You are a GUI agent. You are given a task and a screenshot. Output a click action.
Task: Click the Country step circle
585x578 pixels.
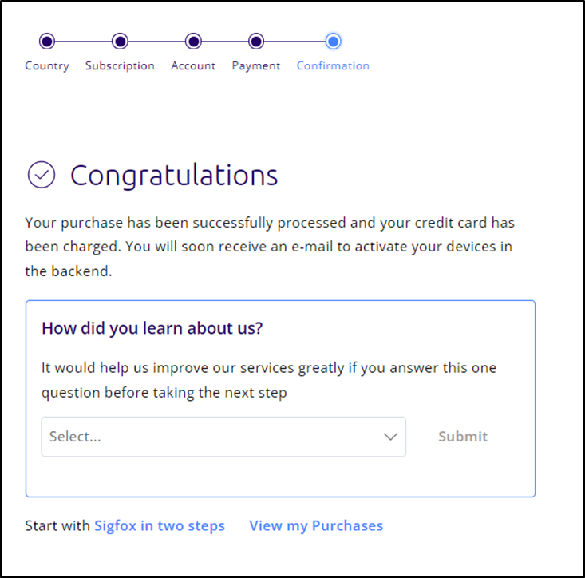click(x=47, y=41)
